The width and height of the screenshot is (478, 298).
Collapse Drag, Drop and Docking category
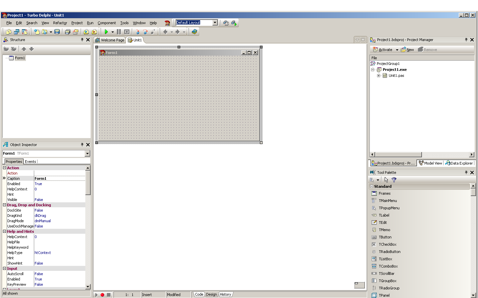pos(5,205)
